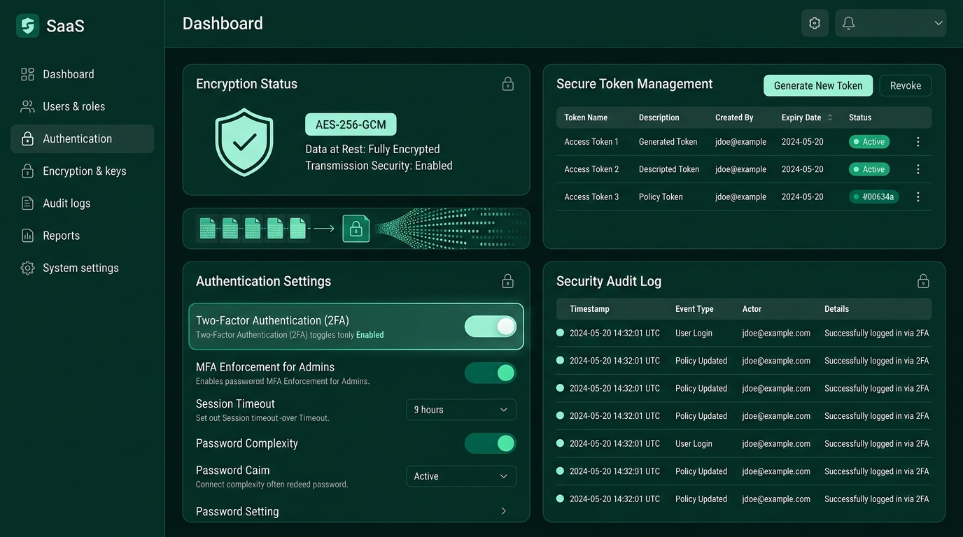Select the Reports icon in the sidebar

27,235
